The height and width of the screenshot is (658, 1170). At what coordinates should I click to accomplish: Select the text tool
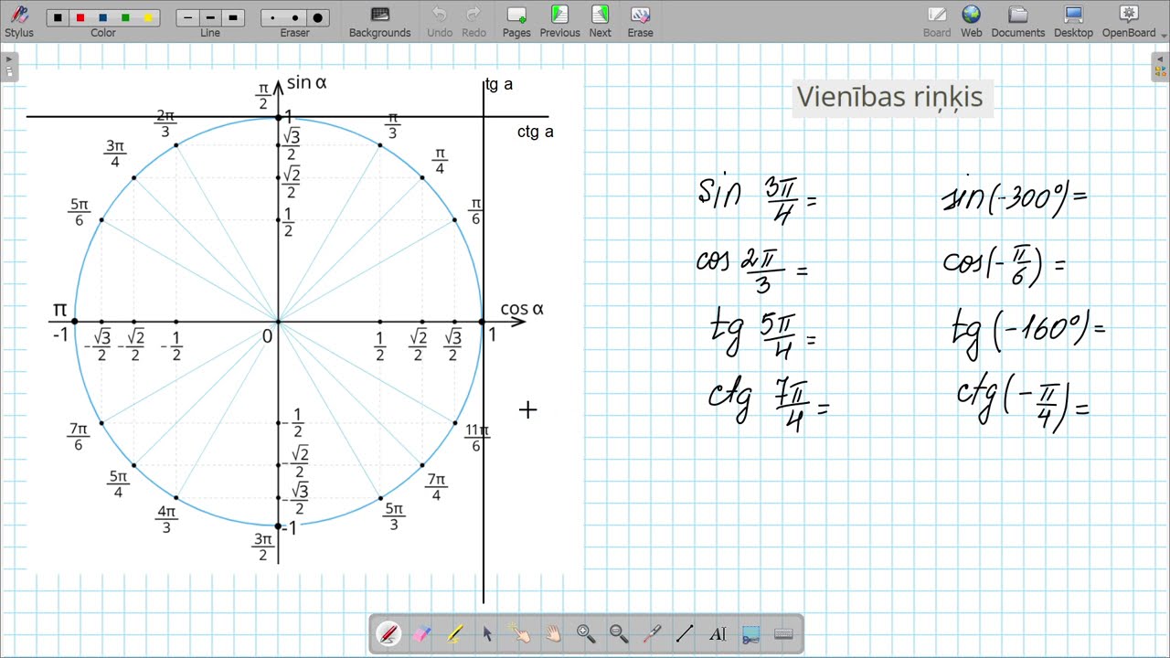click(718, 633)
